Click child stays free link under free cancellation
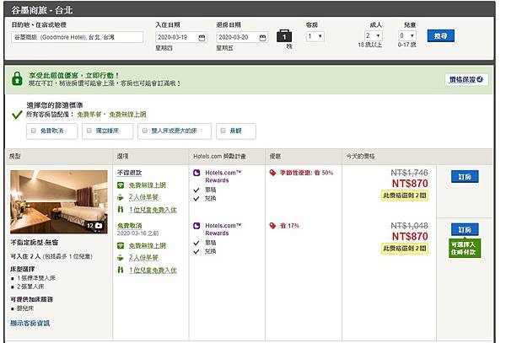The width and height of the screenshot is (506, 343). pos(153,271)
